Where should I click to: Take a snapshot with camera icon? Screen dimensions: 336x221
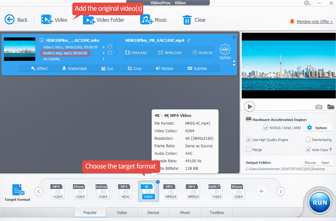(x=319, y=107)
